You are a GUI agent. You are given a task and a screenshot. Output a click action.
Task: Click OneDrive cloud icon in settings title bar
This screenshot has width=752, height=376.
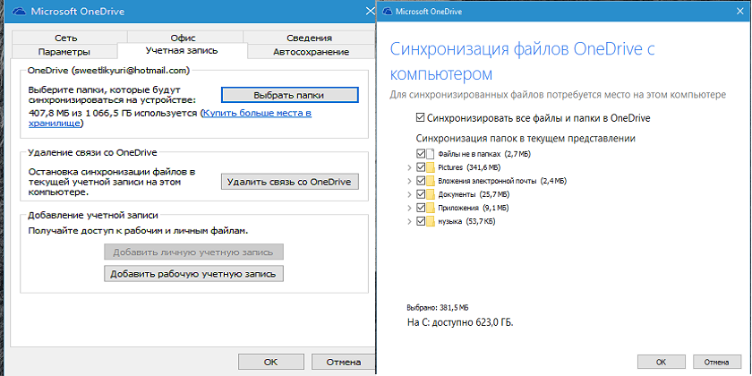18,12
